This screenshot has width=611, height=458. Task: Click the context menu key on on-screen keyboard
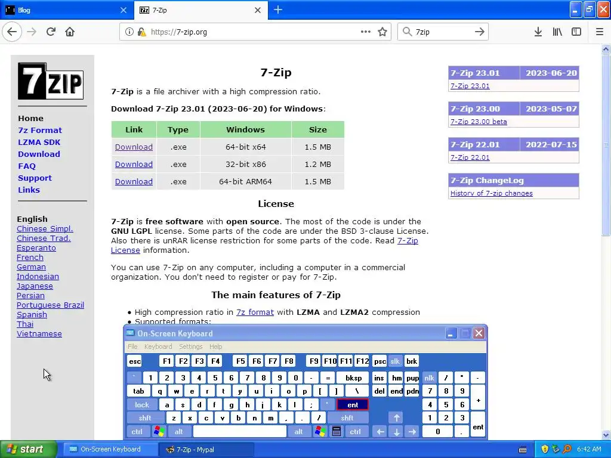tap(337, 431)
